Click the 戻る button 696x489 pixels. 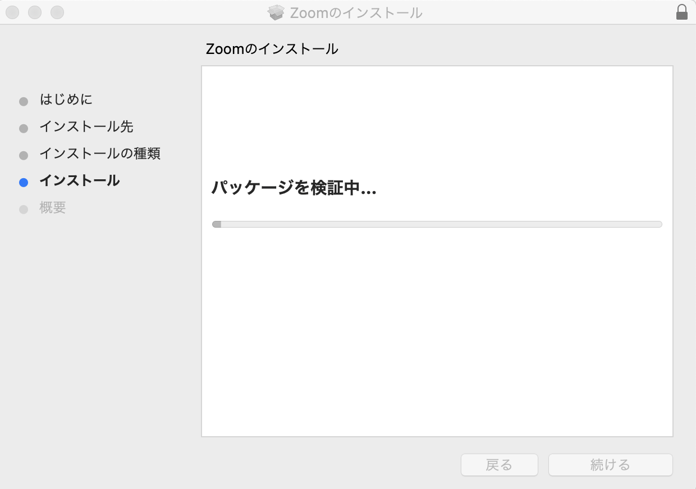[x=500, y=465]
